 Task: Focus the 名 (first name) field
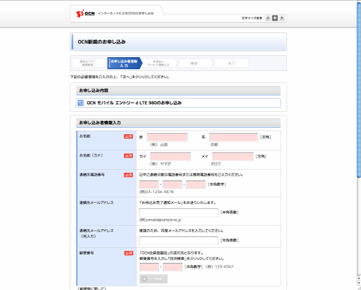(233, 137)
